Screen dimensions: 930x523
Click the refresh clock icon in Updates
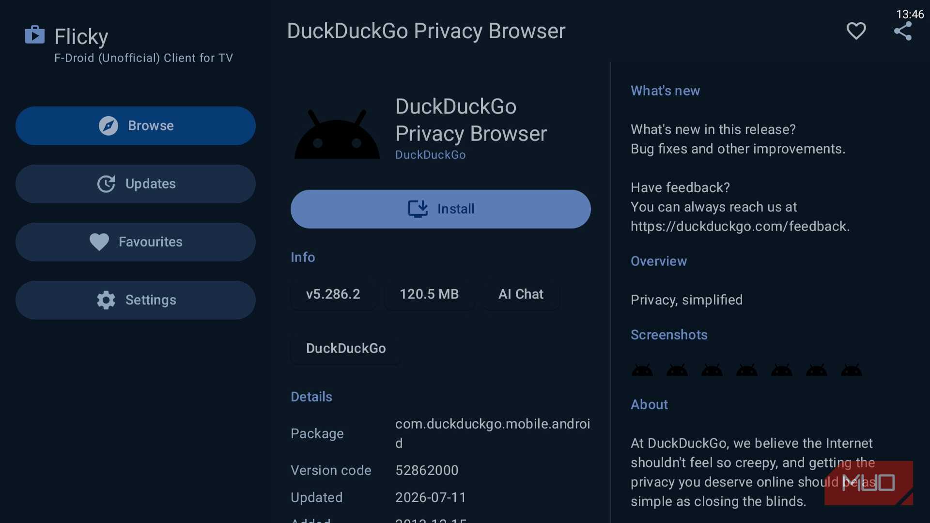106,184
